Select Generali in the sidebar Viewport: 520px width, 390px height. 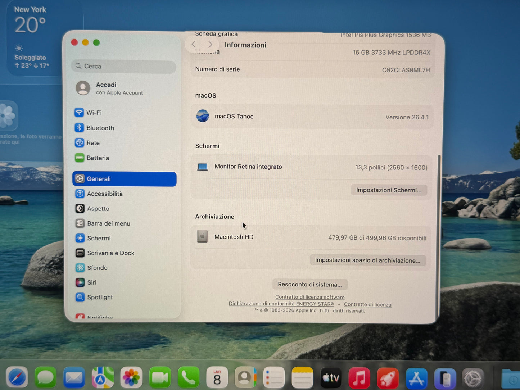click(x=124, y=179)
